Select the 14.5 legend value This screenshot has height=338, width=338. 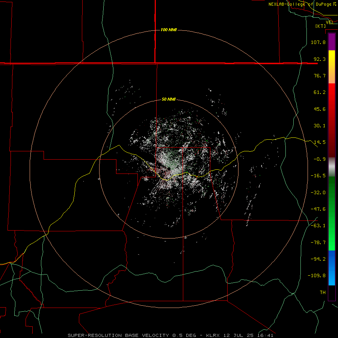coord(320,142)
